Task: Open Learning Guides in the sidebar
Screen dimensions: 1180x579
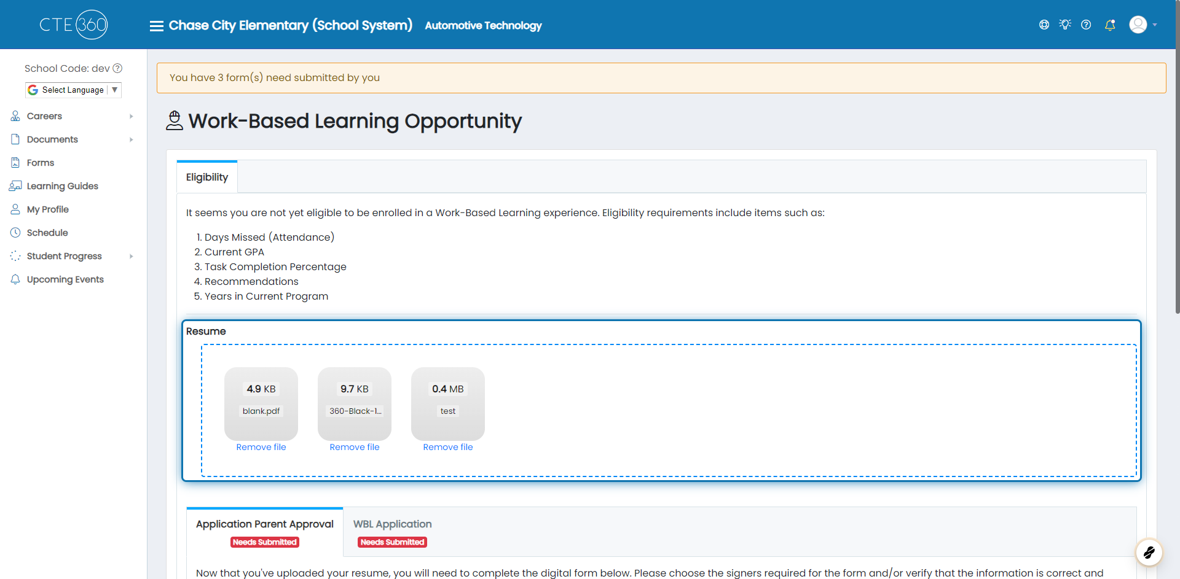Action: point(63,186)
